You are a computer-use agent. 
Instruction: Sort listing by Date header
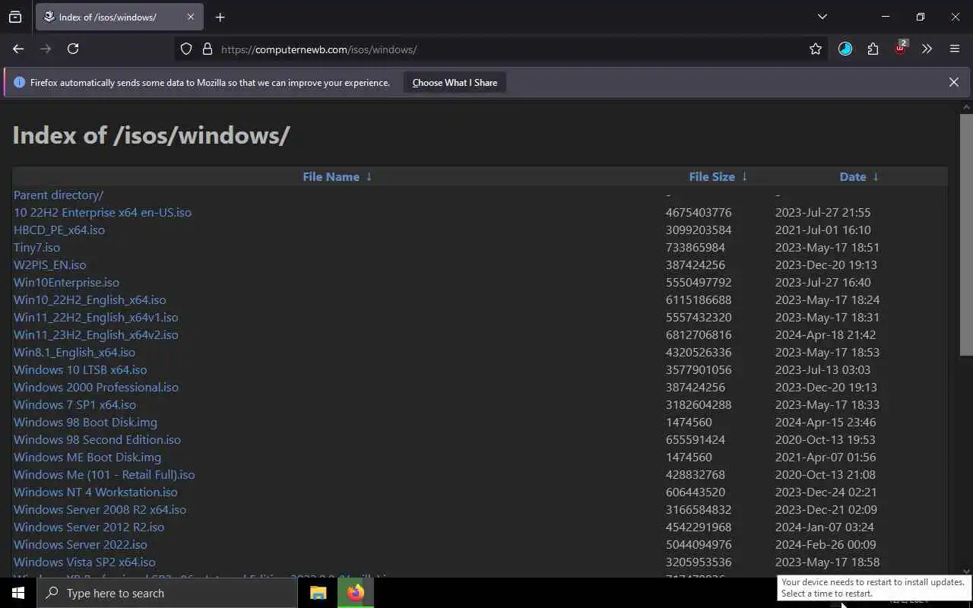pos(853,176)
